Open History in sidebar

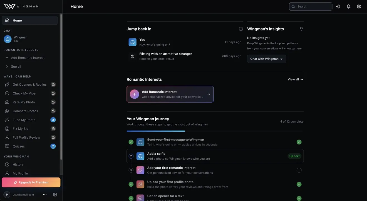30,165
